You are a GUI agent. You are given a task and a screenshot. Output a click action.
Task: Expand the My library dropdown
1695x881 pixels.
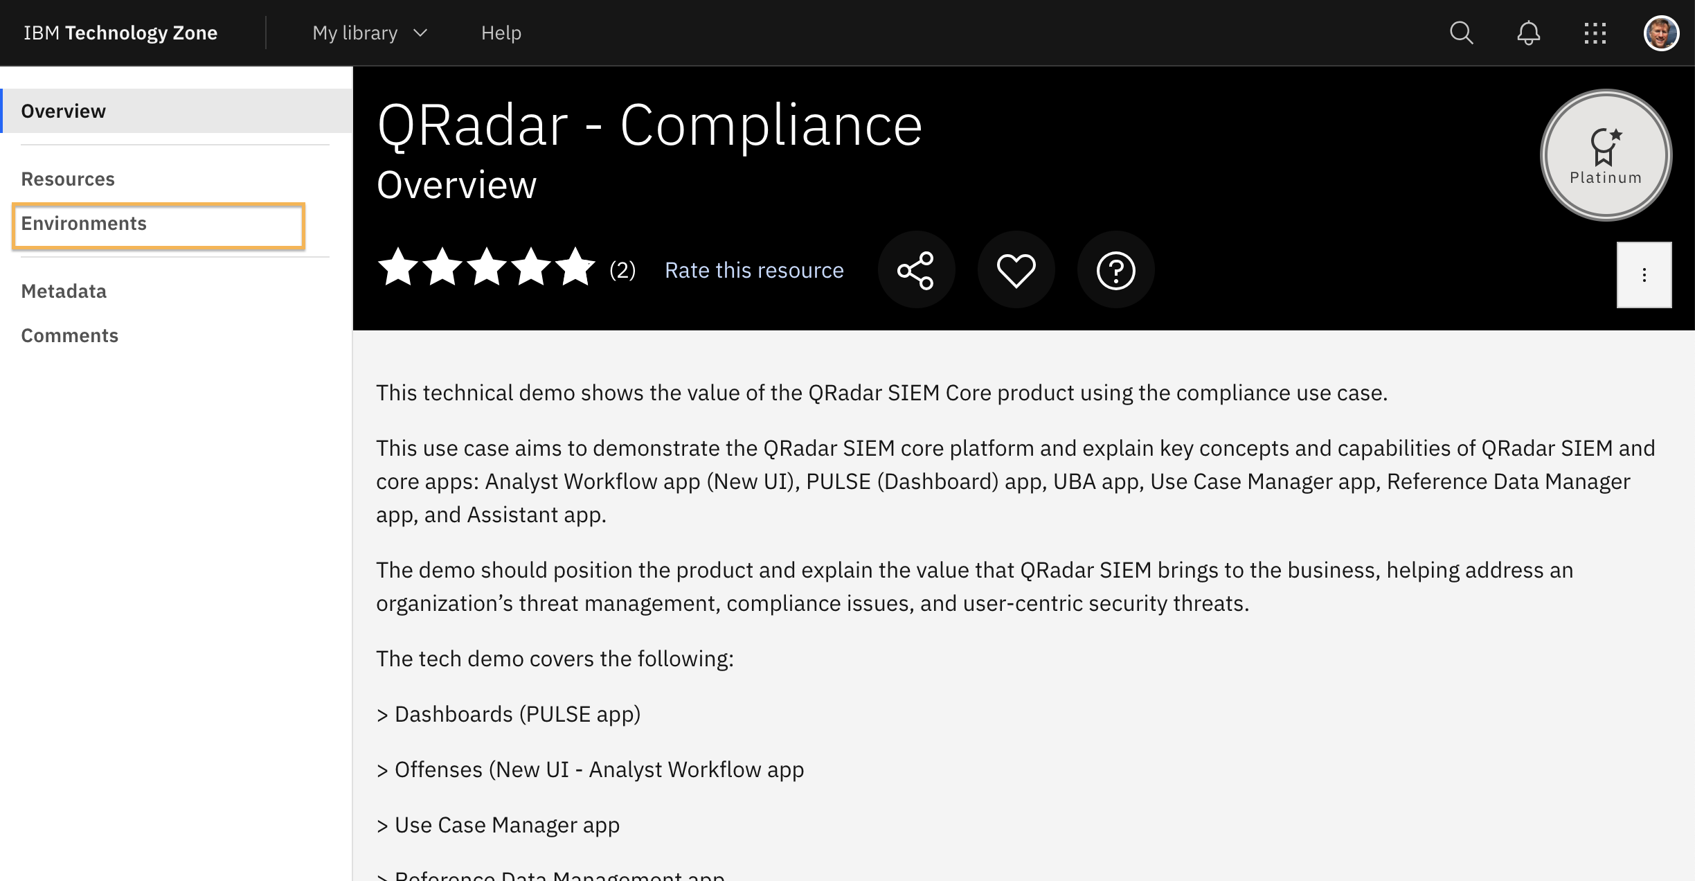pos(355,33)
